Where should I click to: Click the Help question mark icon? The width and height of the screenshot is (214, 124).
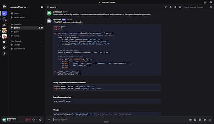click(211, 2)
